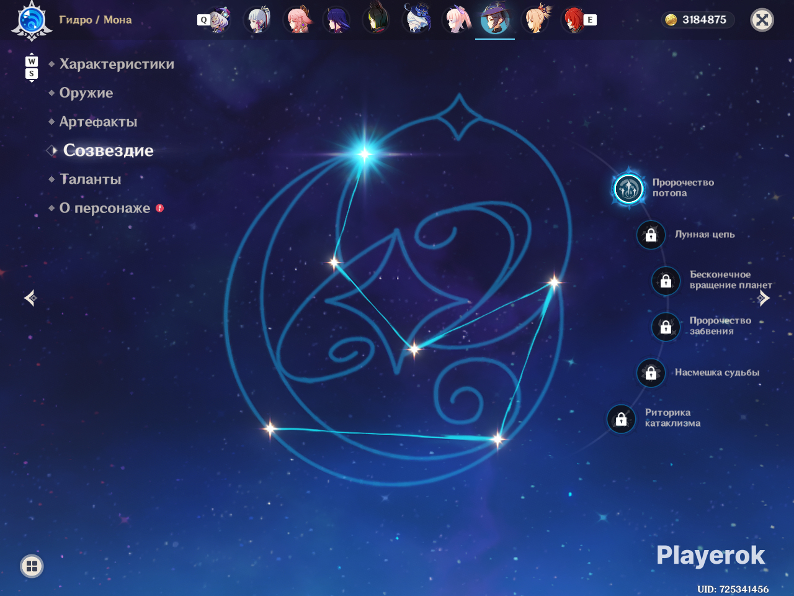Click the UID: 725341456 text
The height and width of the screenshot is (596, 794).
click(733, 589)
